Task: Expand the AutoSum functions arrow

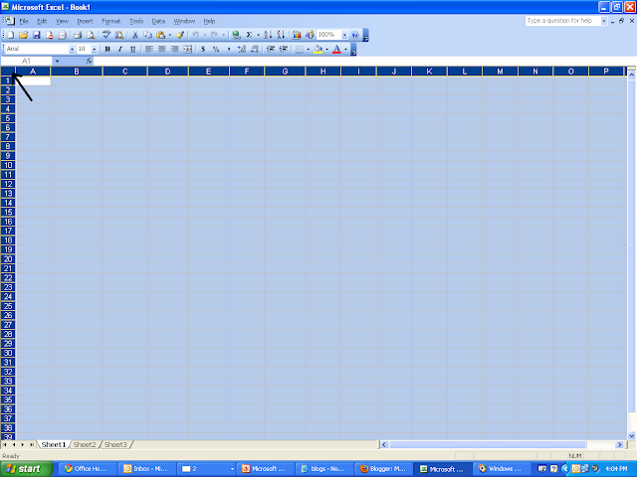Action: click(x=258, y=35)
